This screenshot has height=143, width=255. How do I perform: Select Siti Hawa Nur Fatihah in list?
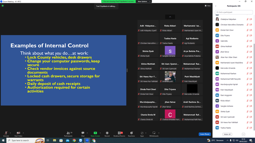click(x=234, y=122)
